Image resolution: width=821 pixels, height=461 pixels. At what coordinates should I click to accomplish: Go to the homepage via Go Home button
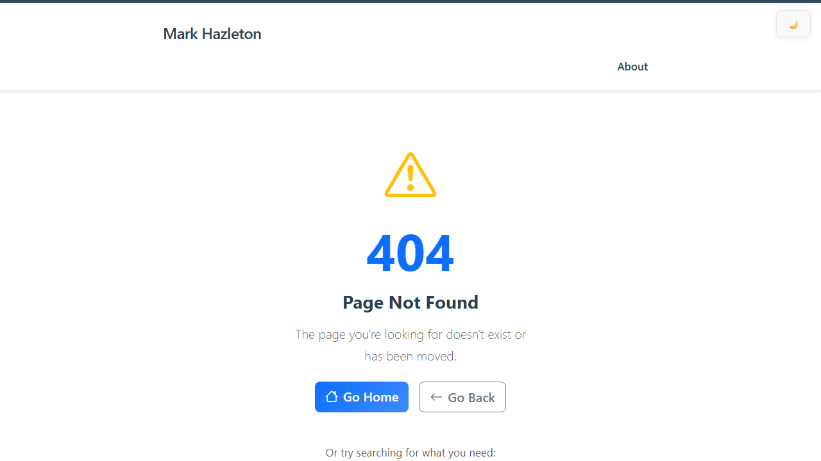point(362,397)
